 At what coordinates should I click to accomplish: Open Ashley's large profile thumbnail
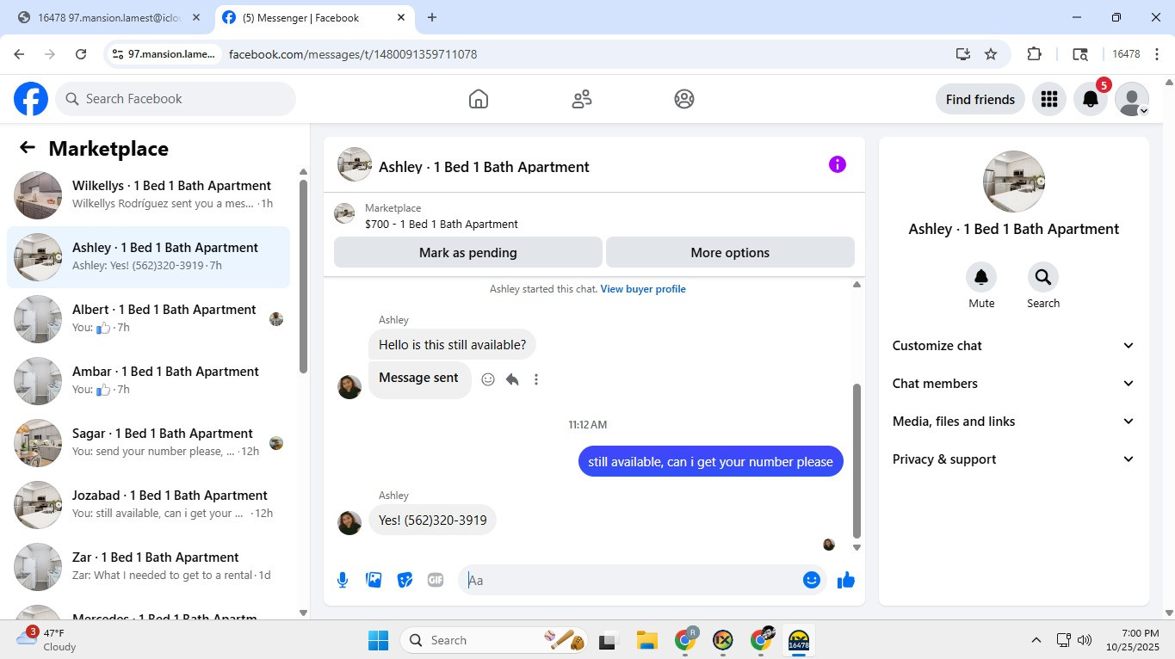click(1014, 182)
